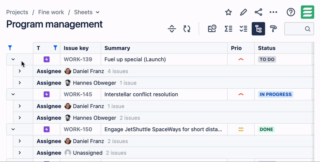Image resolution: width=320 pixels, height=162 pixels.
Task: Open the share icon
Action: (x=258, y=12)
